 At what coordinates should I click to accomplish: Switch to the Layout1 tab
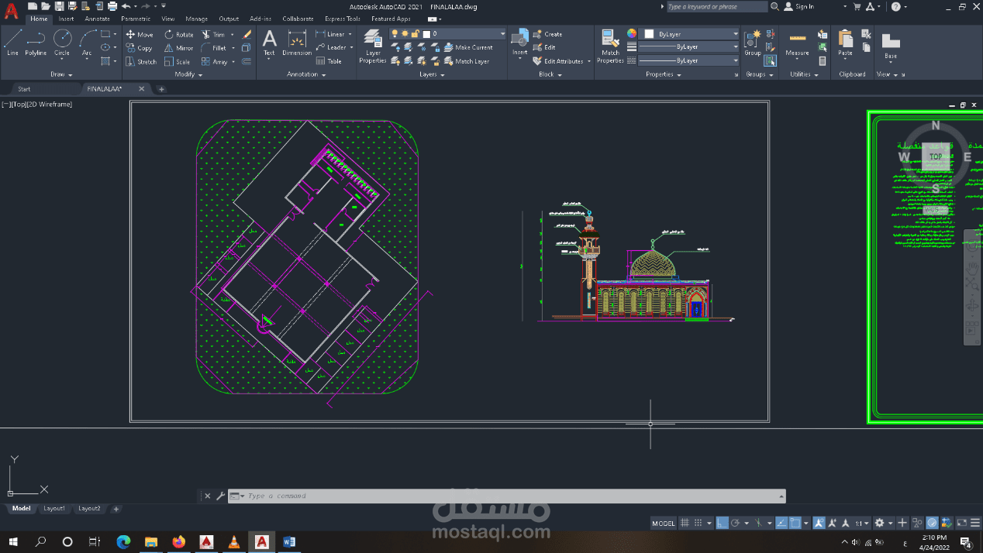(x=54, y=509)
